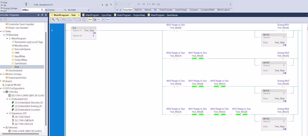The image size is (308, 136).
Task: Switch to MainProgram - OutputMap tab
Action: [129, 15]
